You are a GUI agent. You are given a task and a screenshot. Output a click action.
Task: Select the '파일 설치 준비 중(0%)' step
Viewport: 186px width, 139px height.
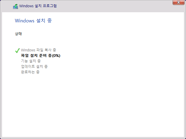click(x=40, y=55)
